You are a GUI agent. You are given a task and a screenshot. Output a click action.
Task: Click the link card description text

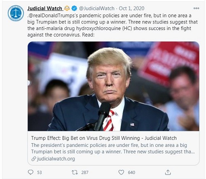[x=113, y=149]
